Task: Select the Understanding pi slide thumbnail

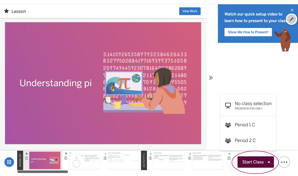Action: tap(45, 160)
